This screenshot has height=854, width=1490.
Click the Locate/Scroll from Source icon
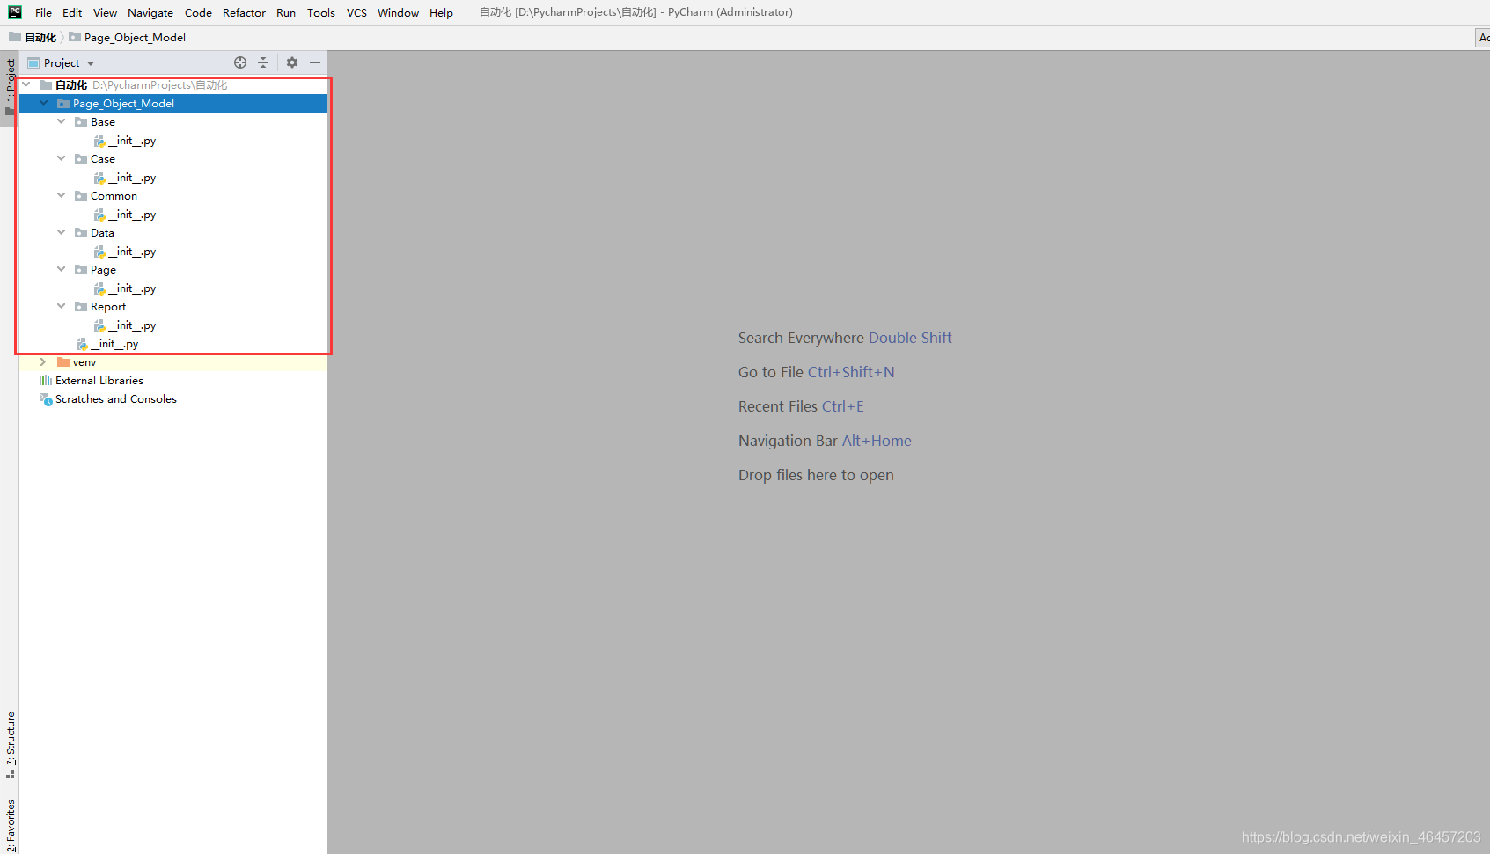(240, 62)
